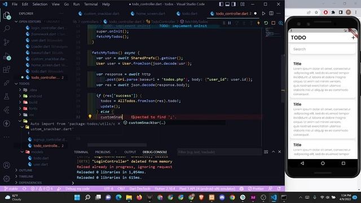The width and height of the screenshot is (361, 203).
Task: Select customSnackbar(…) autocomplete suggestion
Action: pos(147,123)
